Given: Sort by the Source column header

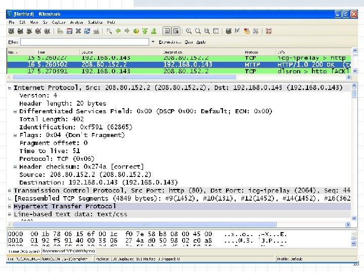Looking at the screenshot, I should [120, 52].
